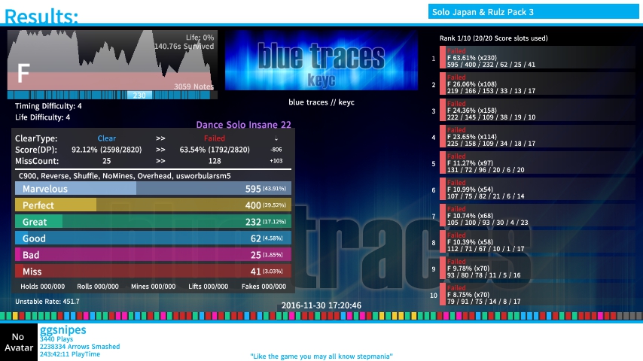Click the blue traces song banner
Viewport: 643px width, 361px height.
pos(321,61)
